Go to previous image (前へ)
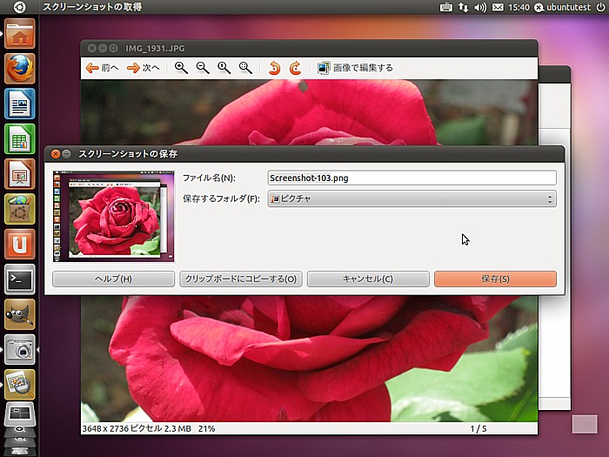Image resolution: width=609 pixels, height=457 pixels. click(x=102, y=68)
